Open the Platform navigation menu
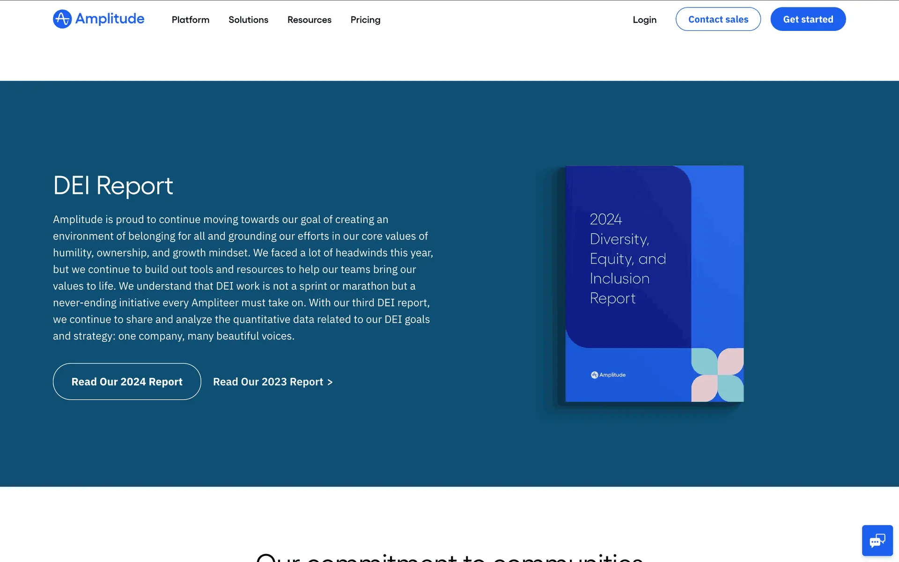899x562 pixels. pos(190,20)
